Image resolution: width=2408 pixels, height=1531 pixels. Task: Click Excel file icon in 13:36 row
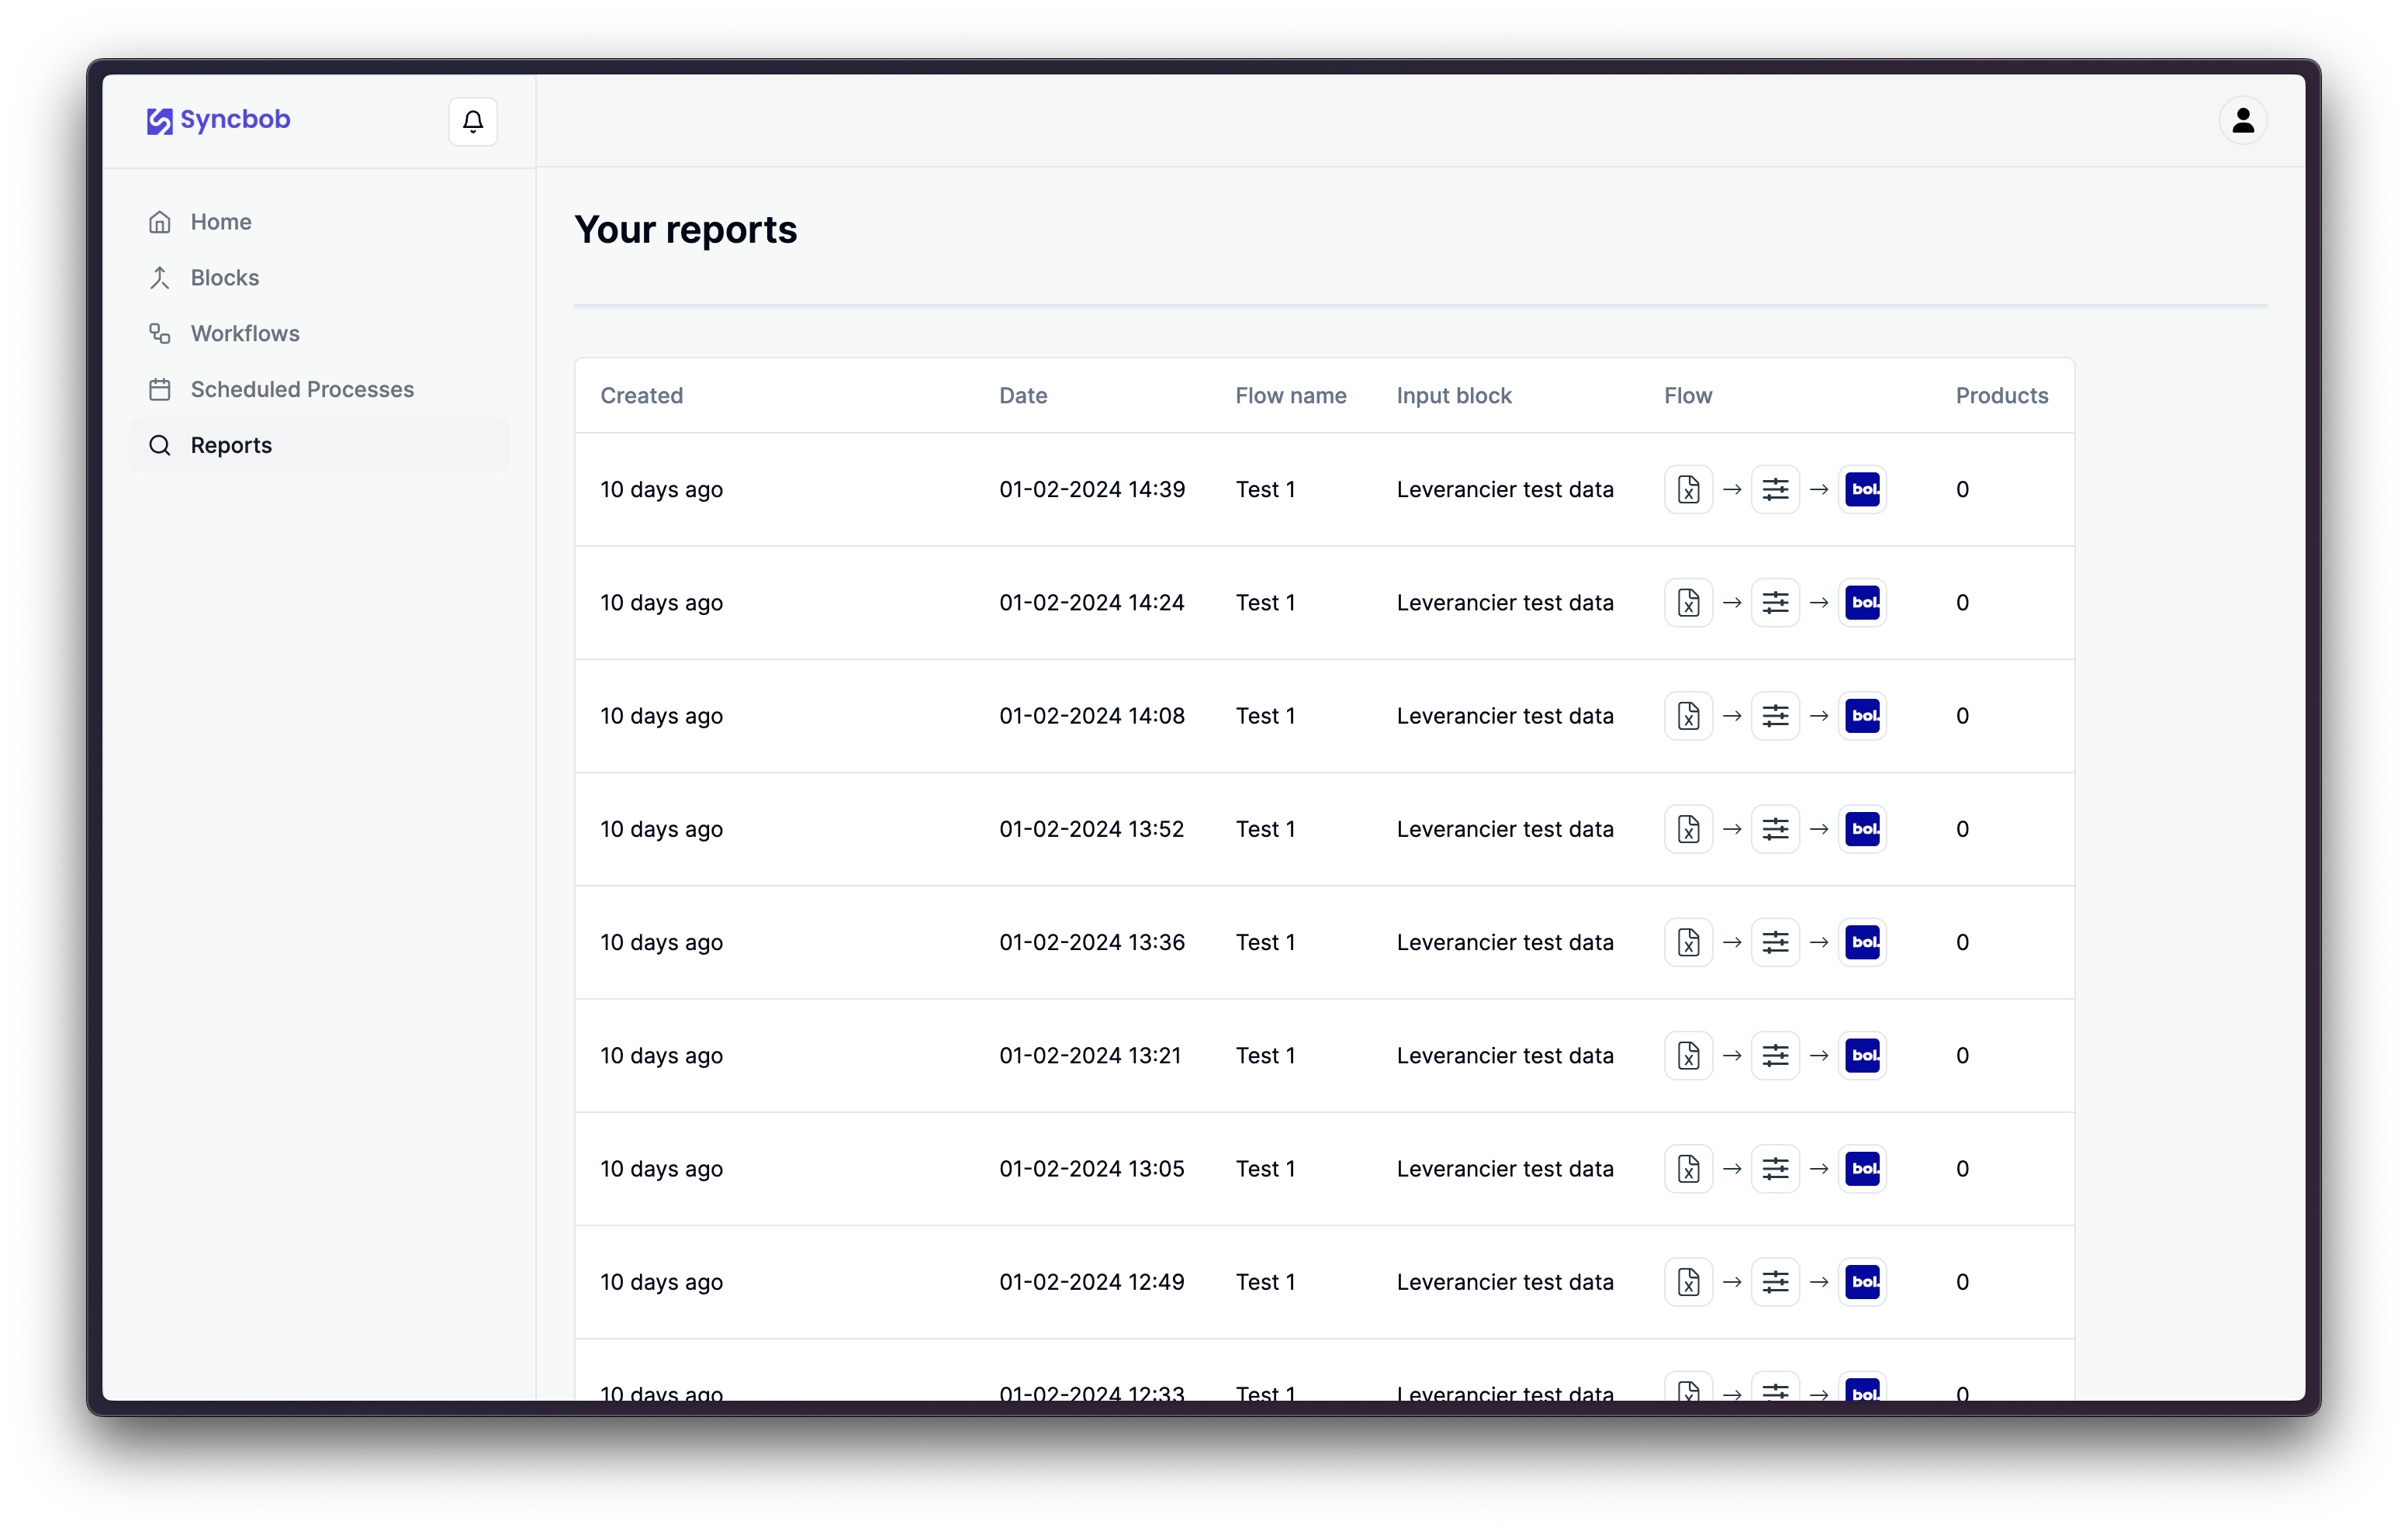coord(1689,942)
